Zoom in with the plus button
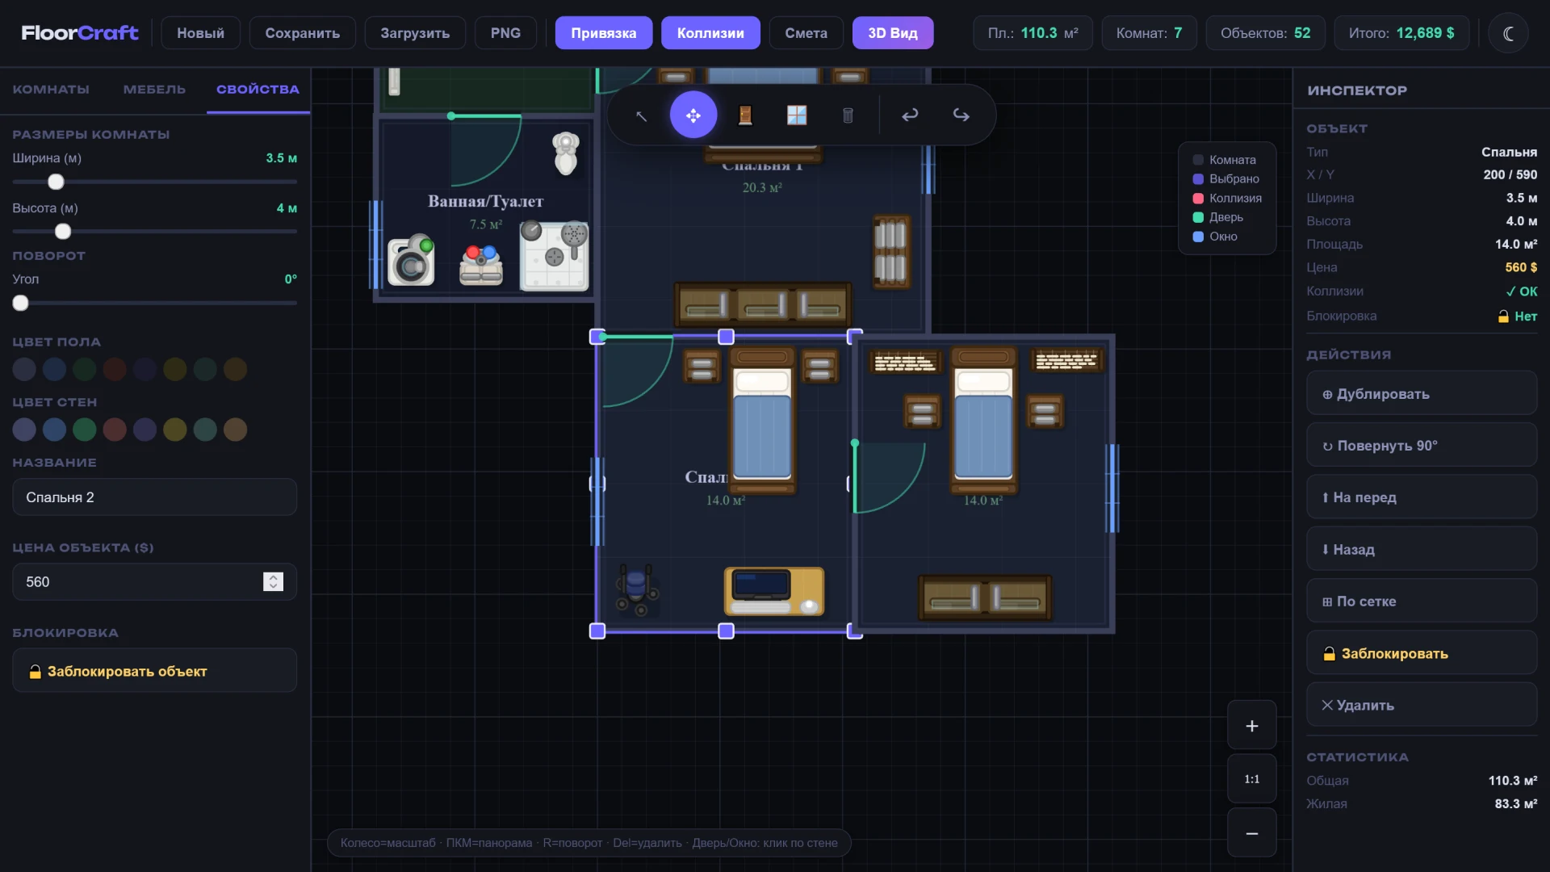1550x872 pixels. [x=1251, y=726]
